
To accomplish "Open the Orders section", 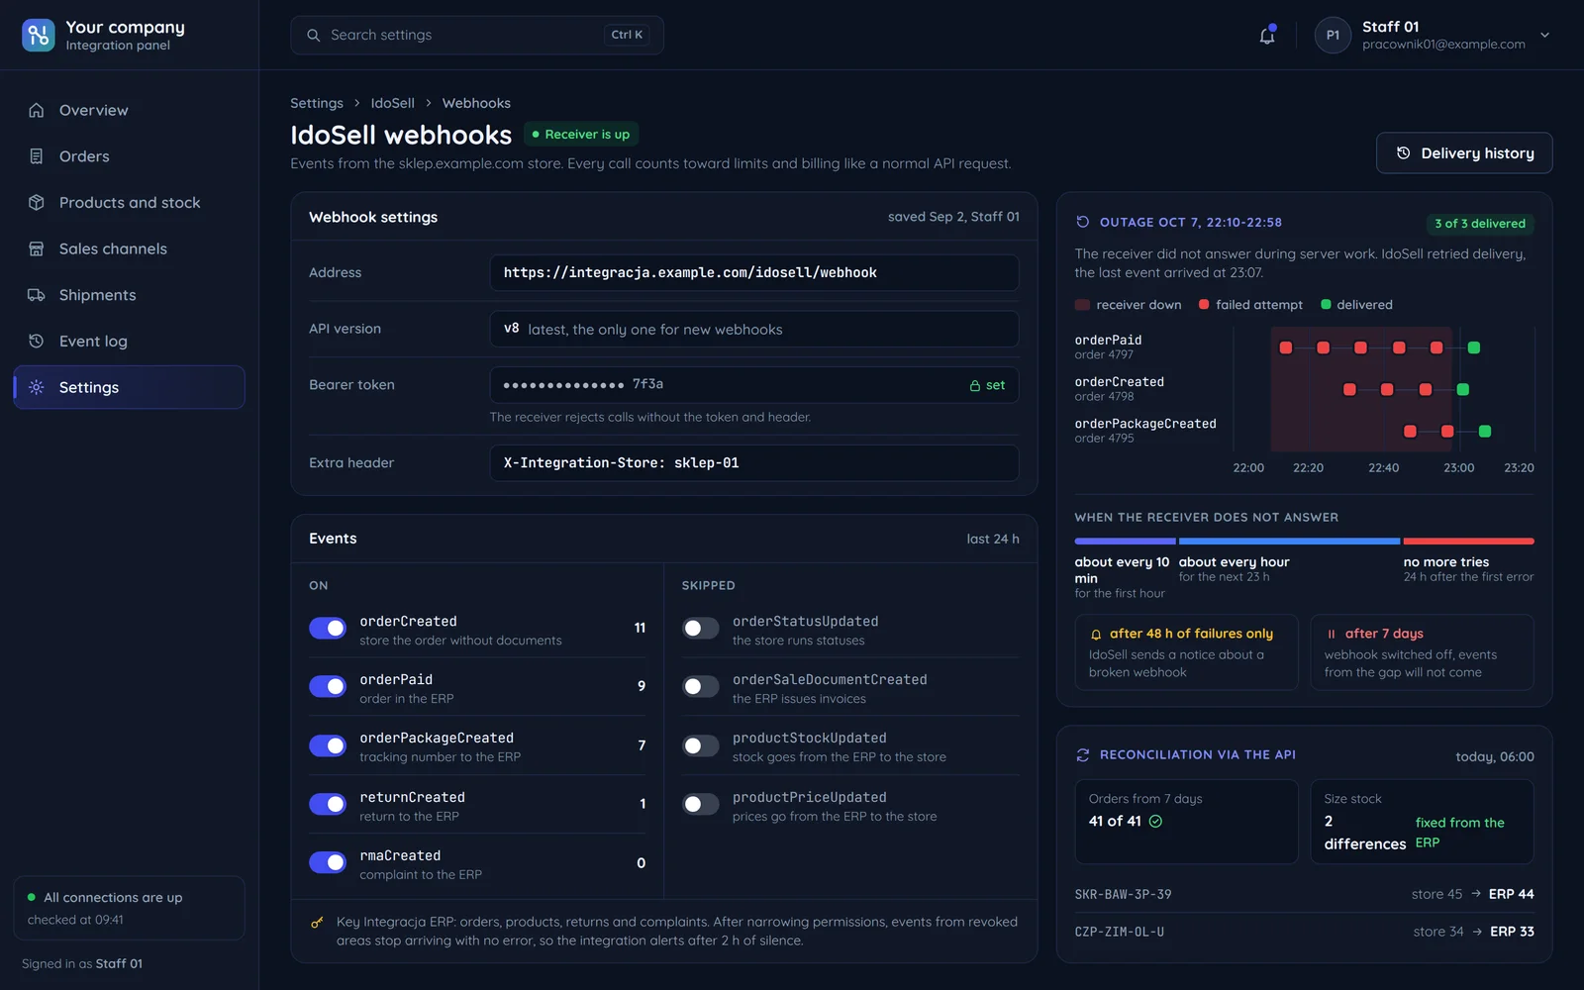I will 129,156.
